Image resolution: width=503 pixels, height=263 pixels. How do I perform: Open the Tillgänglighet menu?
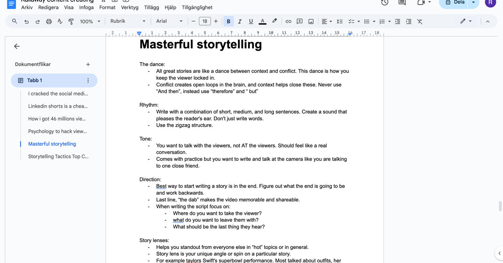[197, 7]
